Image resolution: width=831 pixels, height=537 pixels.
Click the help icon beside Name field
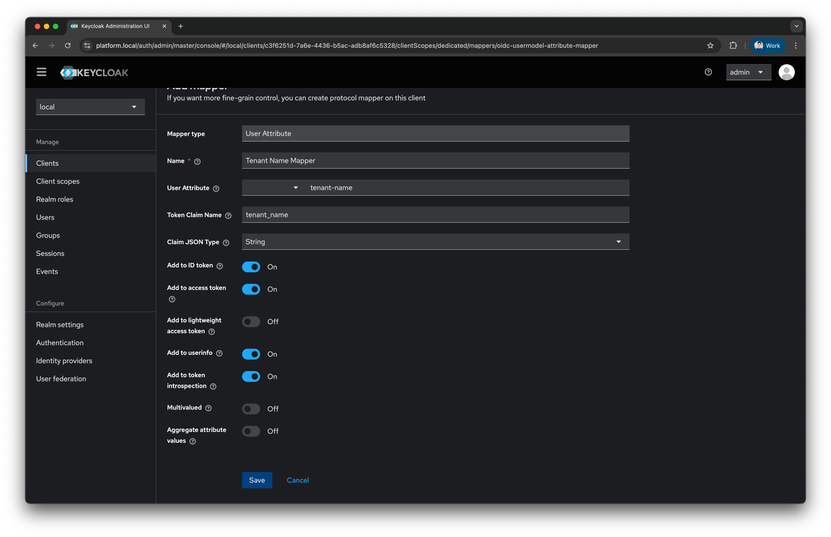(197, 161)
